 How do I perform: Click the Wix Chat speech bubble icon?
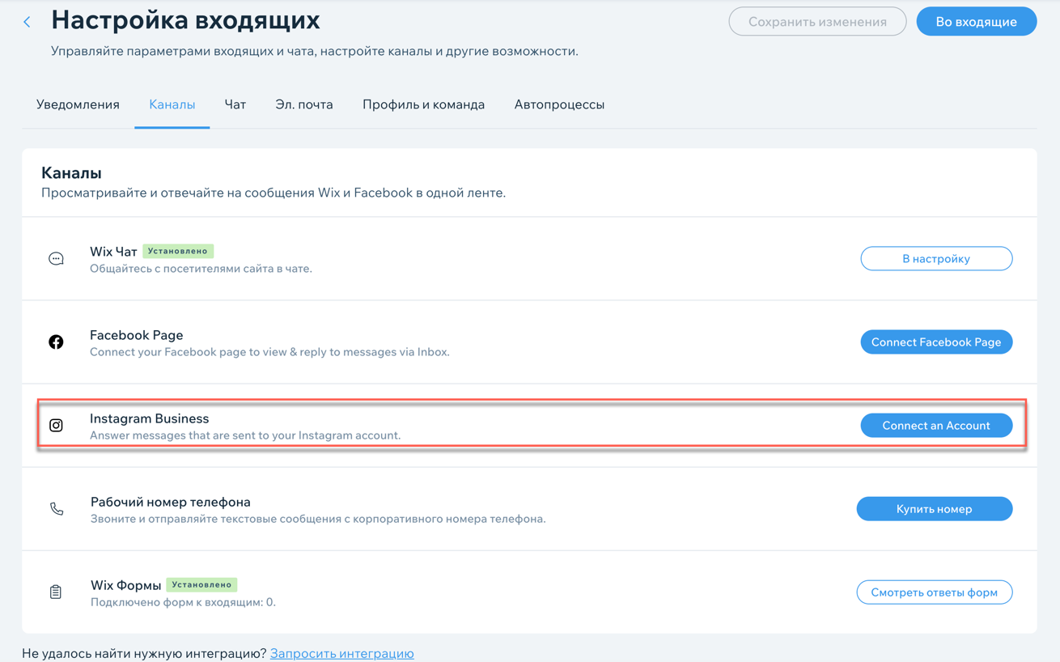pyautogui.click(x=56, y=259)
